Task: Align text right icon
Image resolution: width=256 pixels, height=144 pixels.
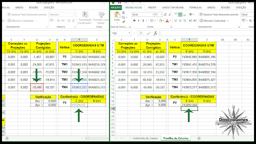Action: [x=185, y=20]
